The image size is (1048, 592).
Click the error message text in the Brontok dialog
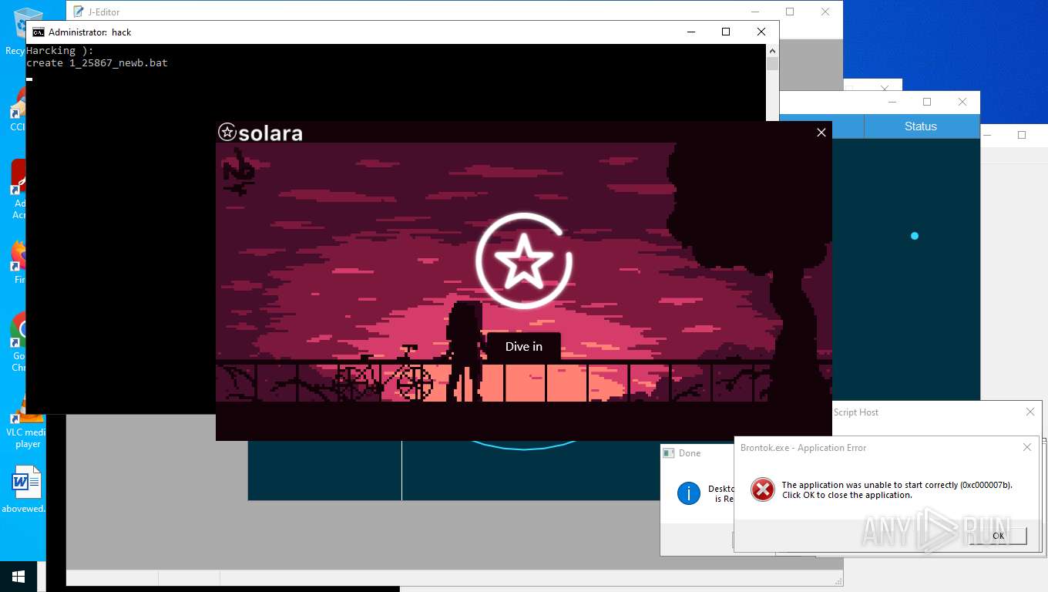pyautogui.click(x=897, y=490)
